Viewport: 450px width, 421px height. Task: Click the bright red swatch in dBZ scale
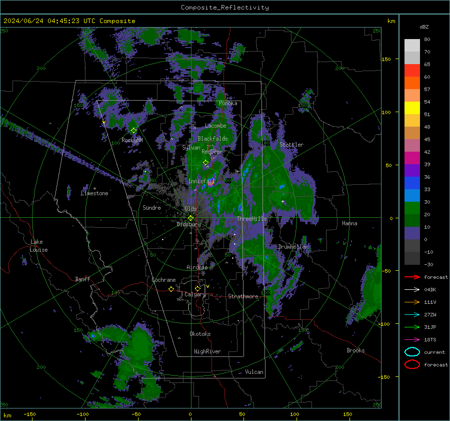[x=412, y=70]
